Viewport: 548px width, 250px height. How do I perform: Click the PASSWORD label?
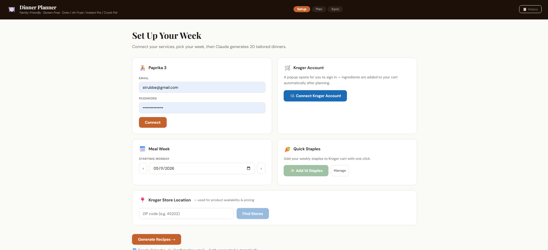click(148, 98)
